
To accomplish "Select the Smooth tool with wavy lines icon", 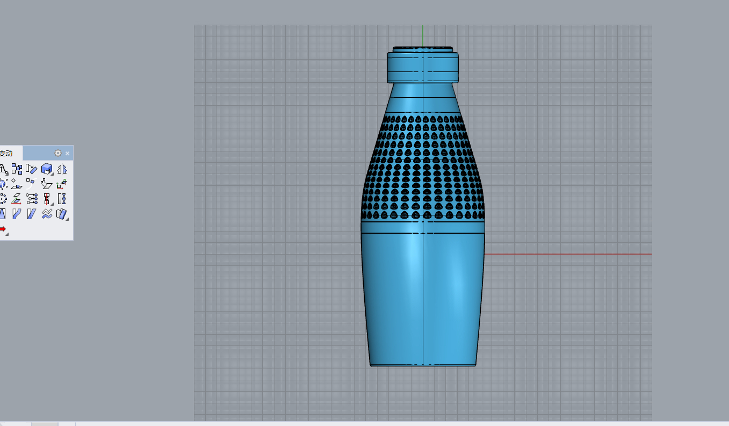I will (x=47, y=214).
